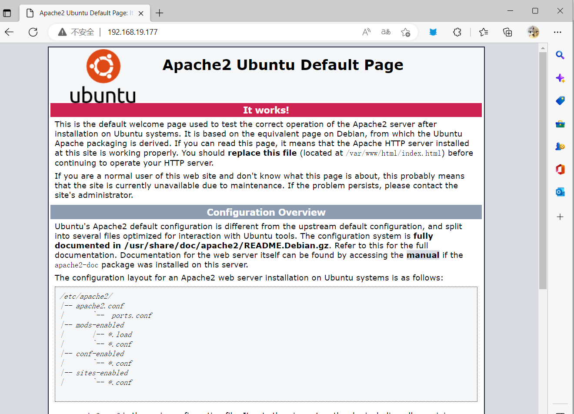Screen dimensions: 574x414
Task: Open Collections panel
Action: pos(507,32)
